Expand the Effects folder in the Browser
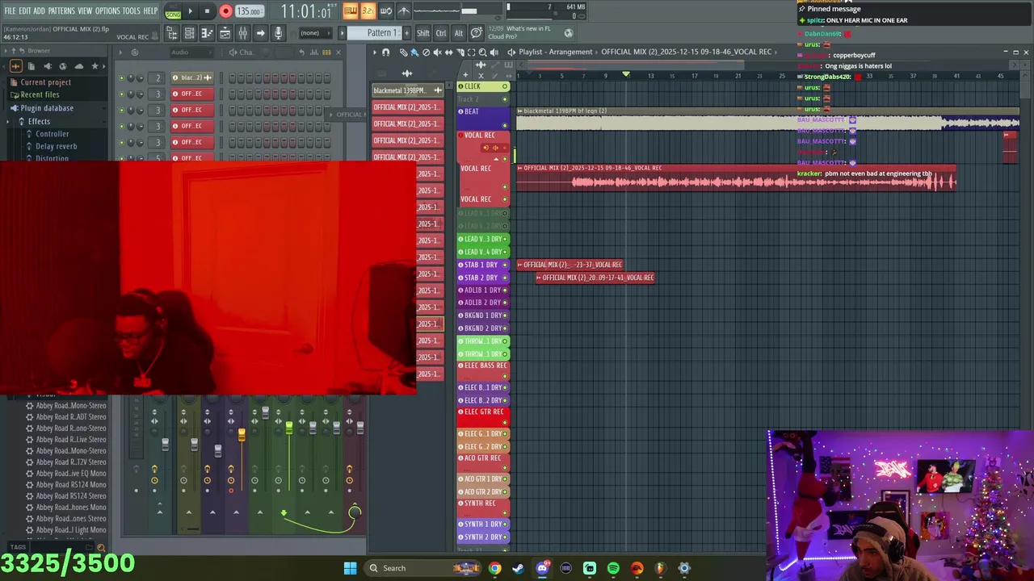1034x581 pixels. point(38,121)
